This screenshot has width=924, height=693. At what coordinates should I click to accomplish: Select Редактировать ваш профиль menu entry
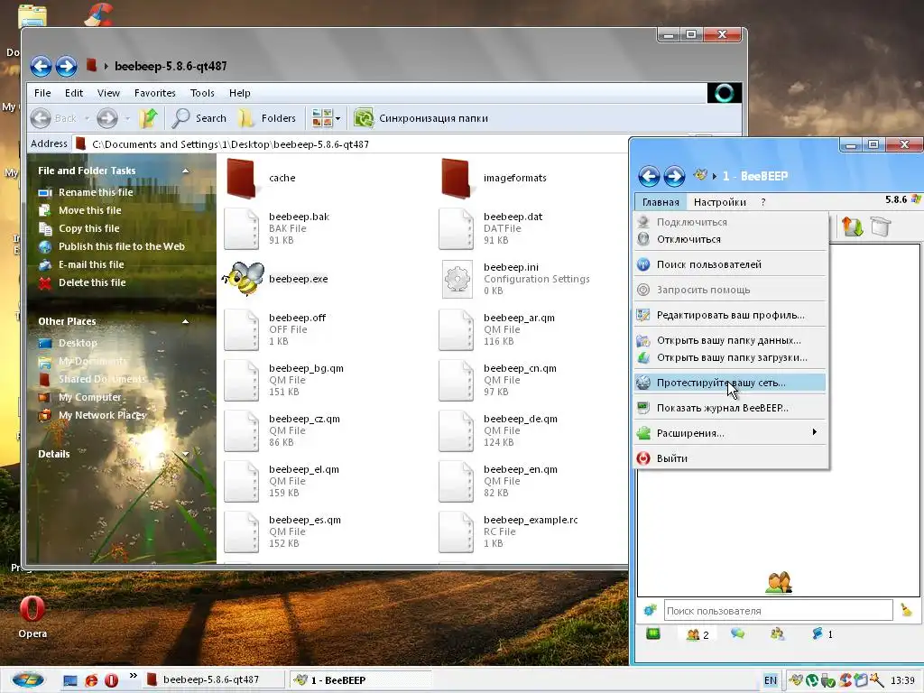pos(730,315)
